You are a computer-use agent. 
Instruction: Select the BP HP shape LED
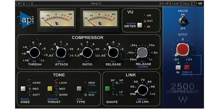point(117,83)
